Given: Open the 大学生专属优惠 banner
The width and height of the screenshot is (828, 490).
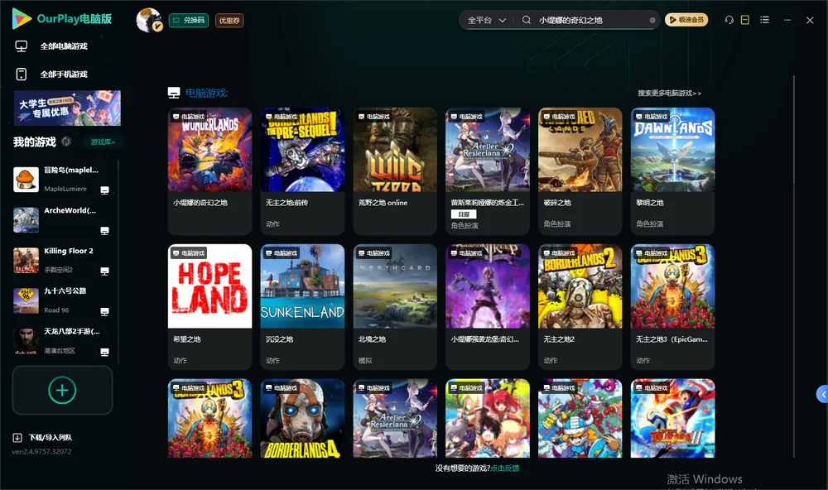Looking at the screenshot, I should [68, 108].
